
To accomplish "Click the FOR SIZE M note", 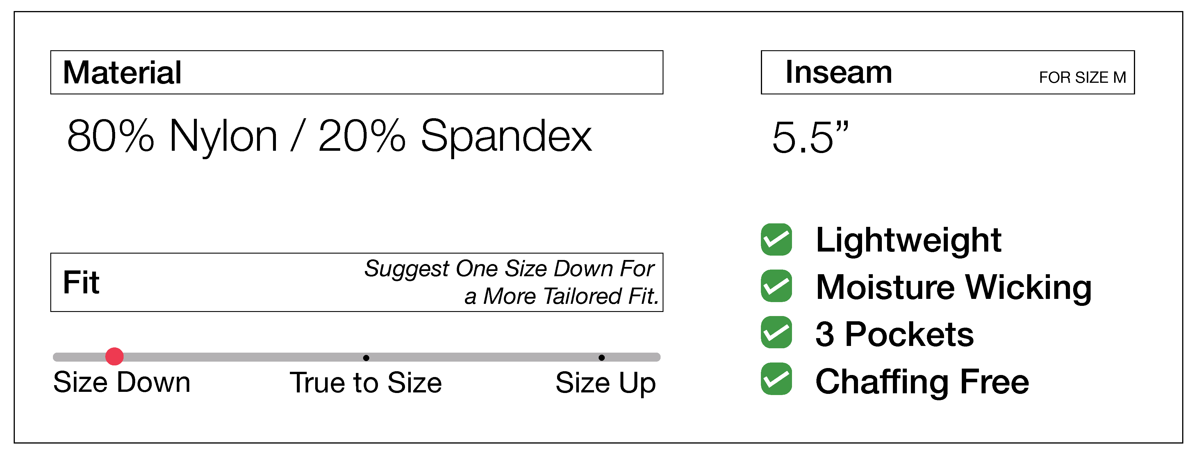I will [x=1082, y=77].
